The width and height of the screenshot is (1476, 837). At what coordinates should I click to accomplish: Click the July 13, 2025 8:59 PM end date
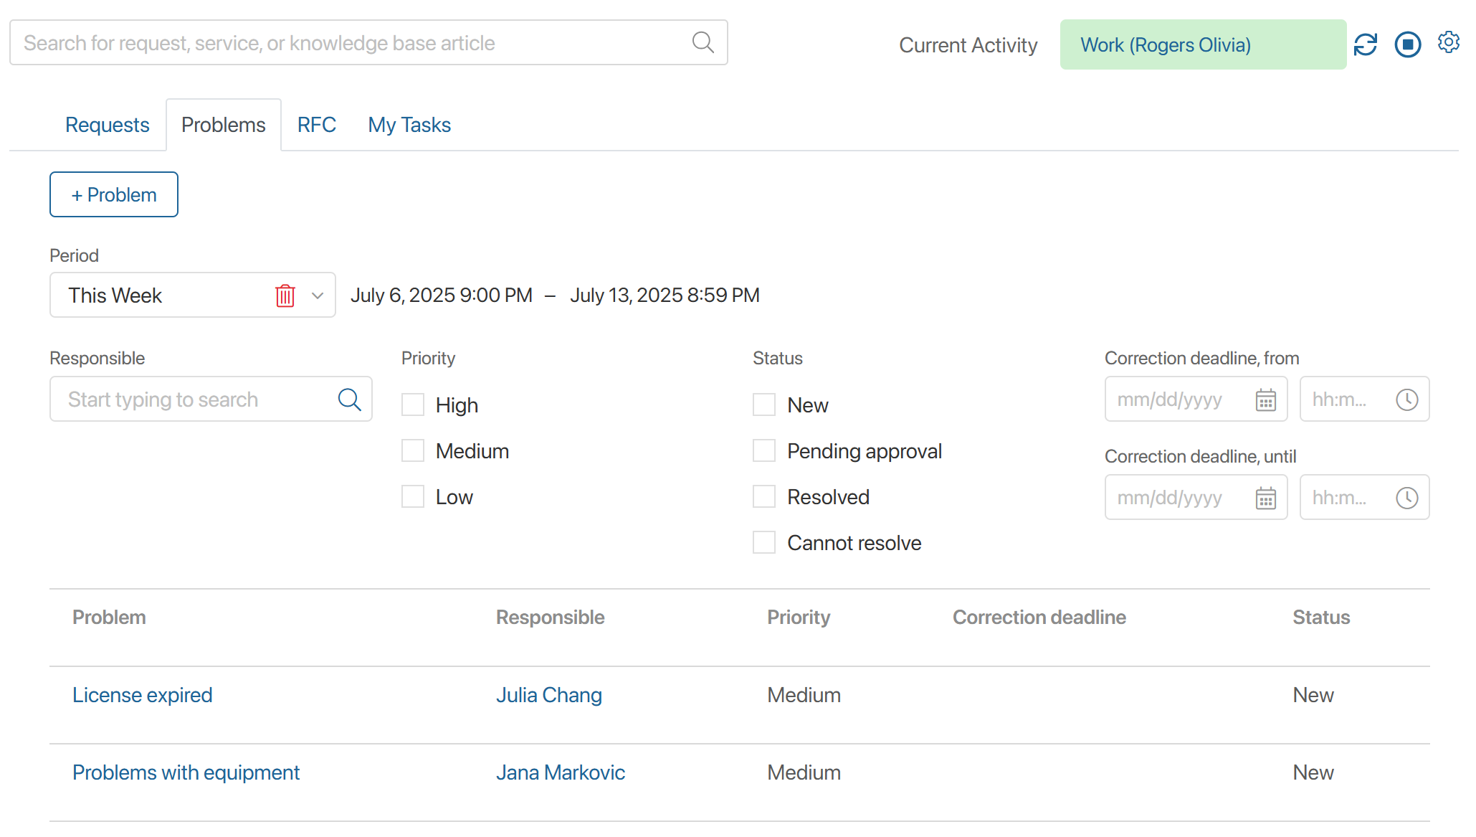click(664, 295)
